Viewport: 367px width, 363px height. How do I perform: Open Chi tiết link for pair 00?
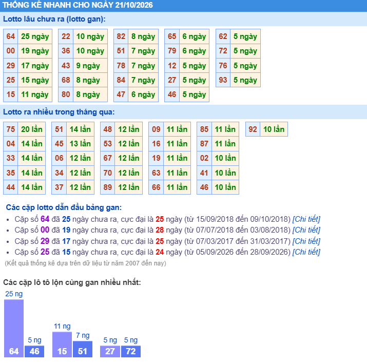click(x=306, y=230)
